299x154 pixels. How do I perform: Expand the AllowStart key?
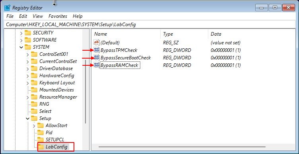[34, 126]
